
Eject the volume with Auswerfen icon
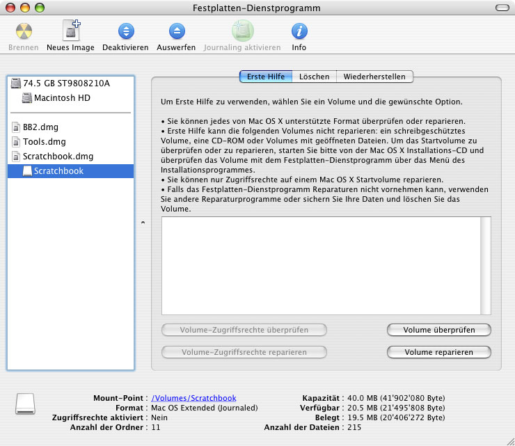coord(177,31)
